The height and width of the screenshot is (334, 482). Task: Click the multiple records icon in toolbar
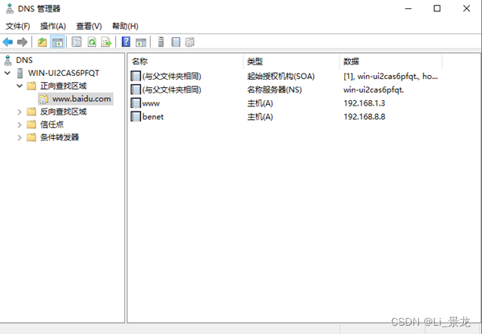click(x=190, y=42)
